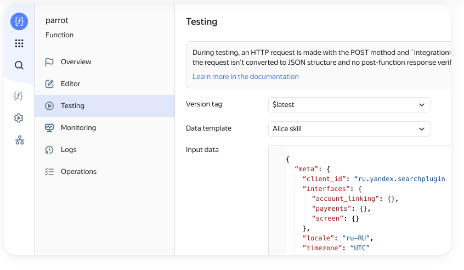Click the search magnifier icon

19,65
